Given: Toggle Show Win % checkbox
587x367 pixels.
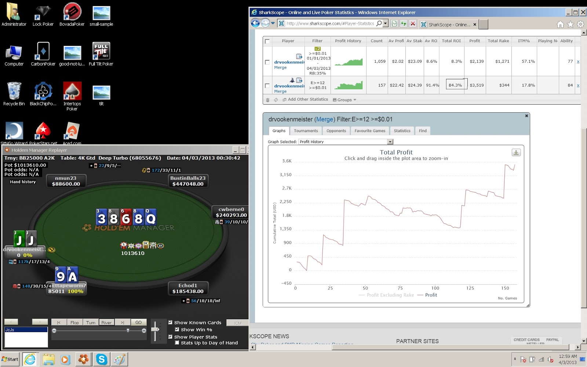Looking at the screenshot, I should [x=177, y=330].
